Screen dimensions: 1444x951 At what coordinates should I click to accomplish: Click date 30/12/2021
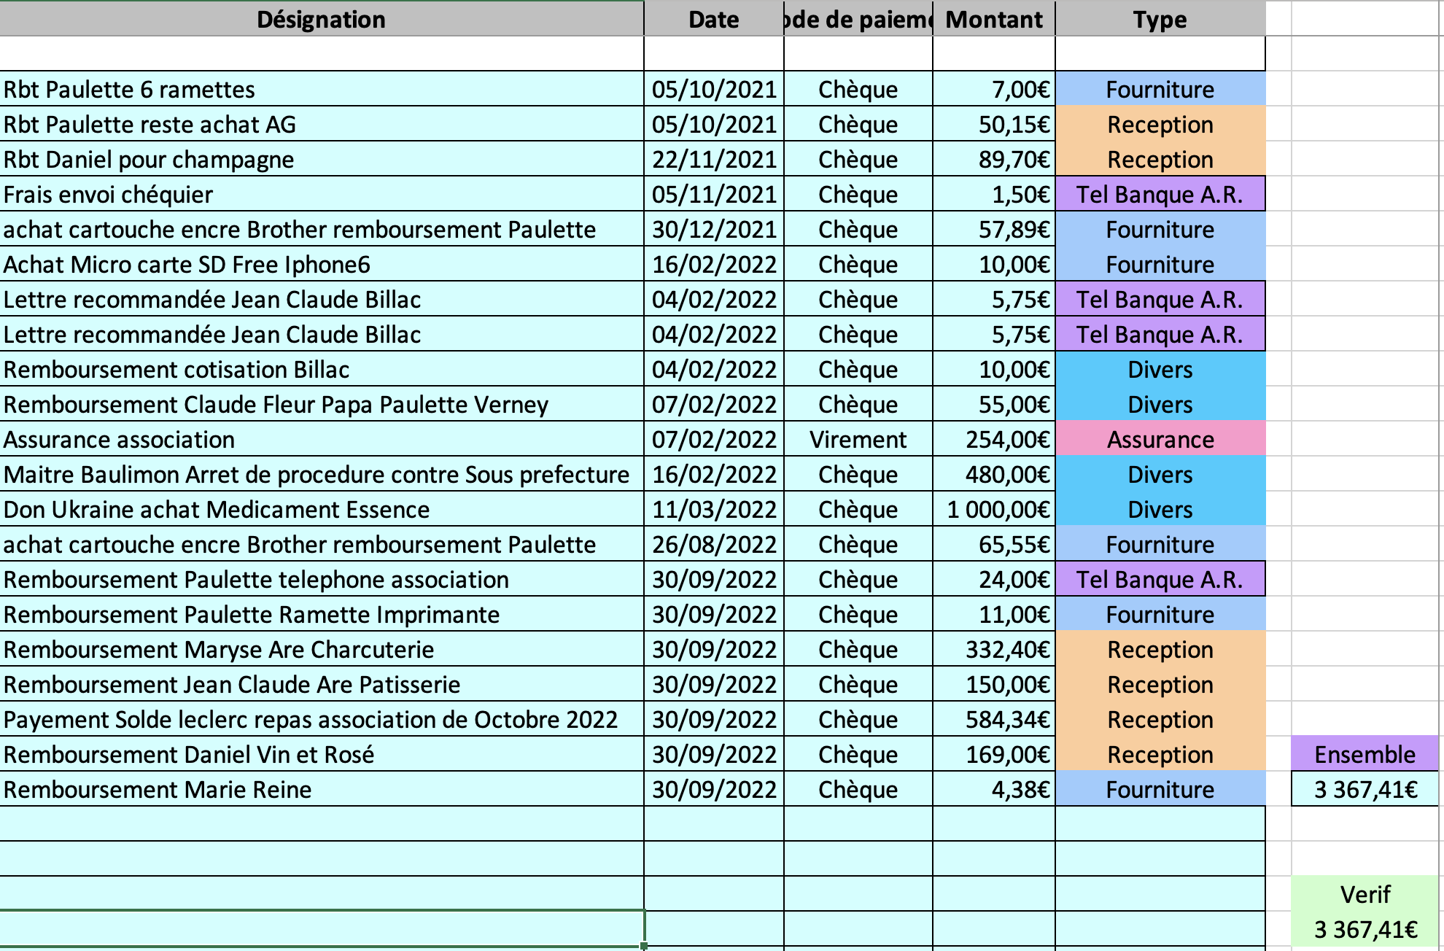[x=713, y=229]
